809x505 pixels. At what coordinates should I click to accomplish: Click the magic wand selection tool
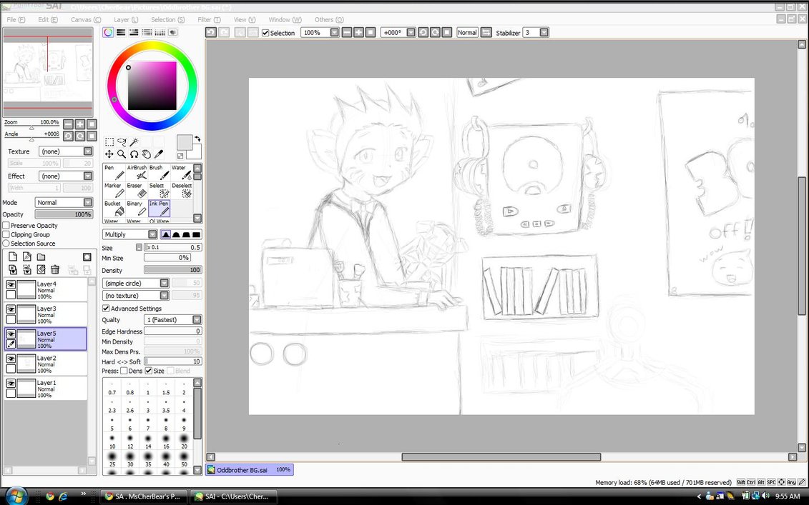[134, 143]
